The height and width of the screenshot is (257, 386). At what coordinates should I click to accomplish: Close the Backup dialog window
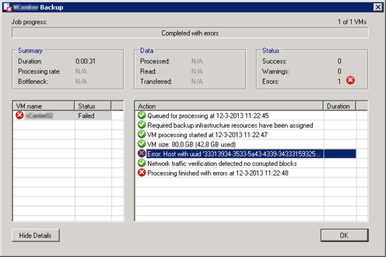[378, 7]
